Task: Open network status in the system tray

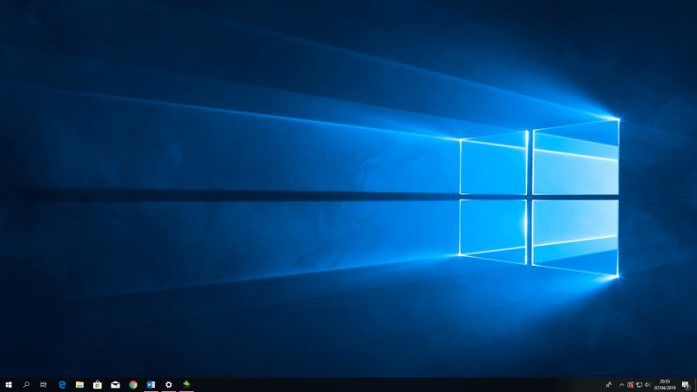Action: tap(639, 385)
